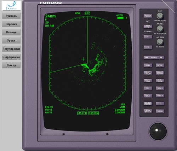Activate the EBL 1 bearing line button
The width and height of the screenshot is (177, 151).
click(148, 88)
